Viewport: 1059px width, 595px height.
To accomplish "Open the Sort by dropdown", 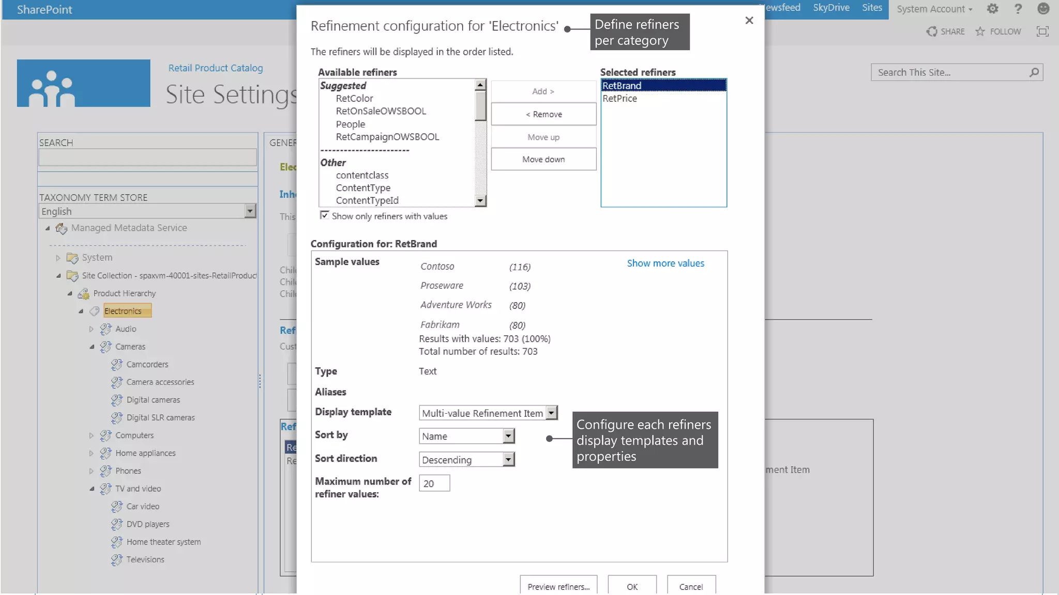I will pos(508,436).
